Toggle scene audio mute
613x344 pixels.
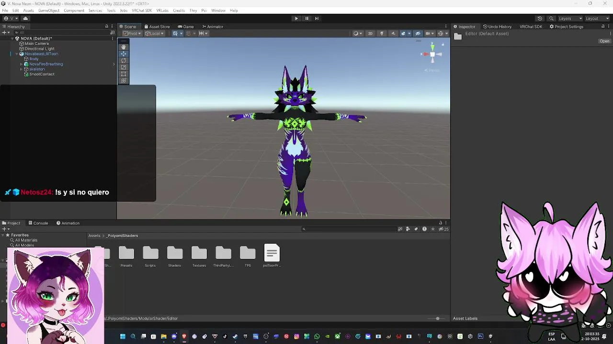pyautogui.click(x=393, y=33)
